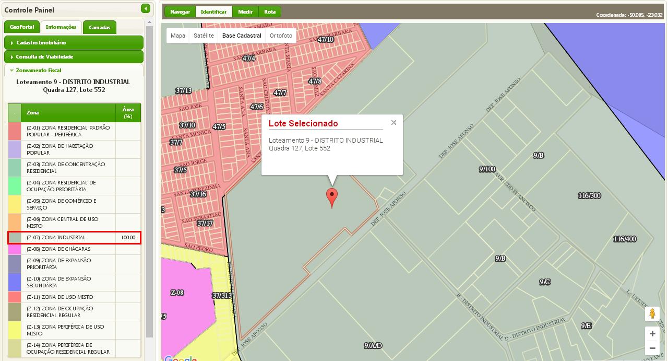
Task: Open the Camadas tab
Action: pos(99,27)
